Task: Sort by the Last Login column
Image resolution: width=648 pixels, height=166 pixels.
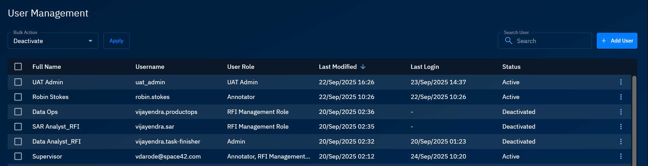Action: (424, 67)
